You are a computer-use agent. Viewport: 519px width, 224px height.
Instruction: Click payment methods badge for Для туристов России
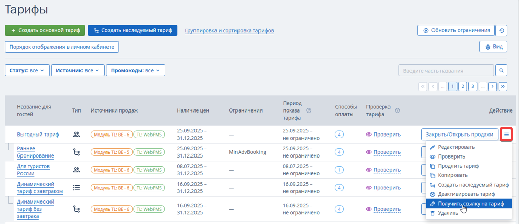[x=339, y=170]
